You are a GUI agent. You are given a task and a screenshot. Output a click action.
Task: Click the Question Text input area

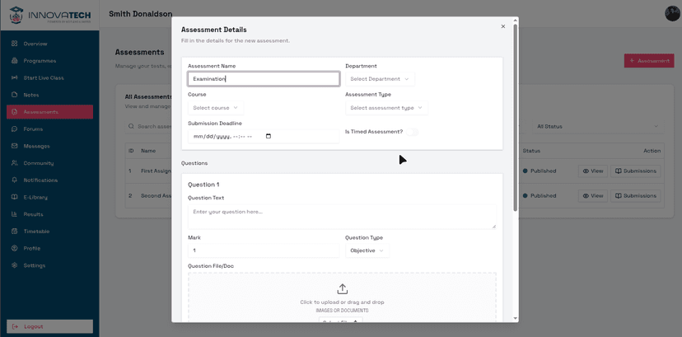(342, 216)
